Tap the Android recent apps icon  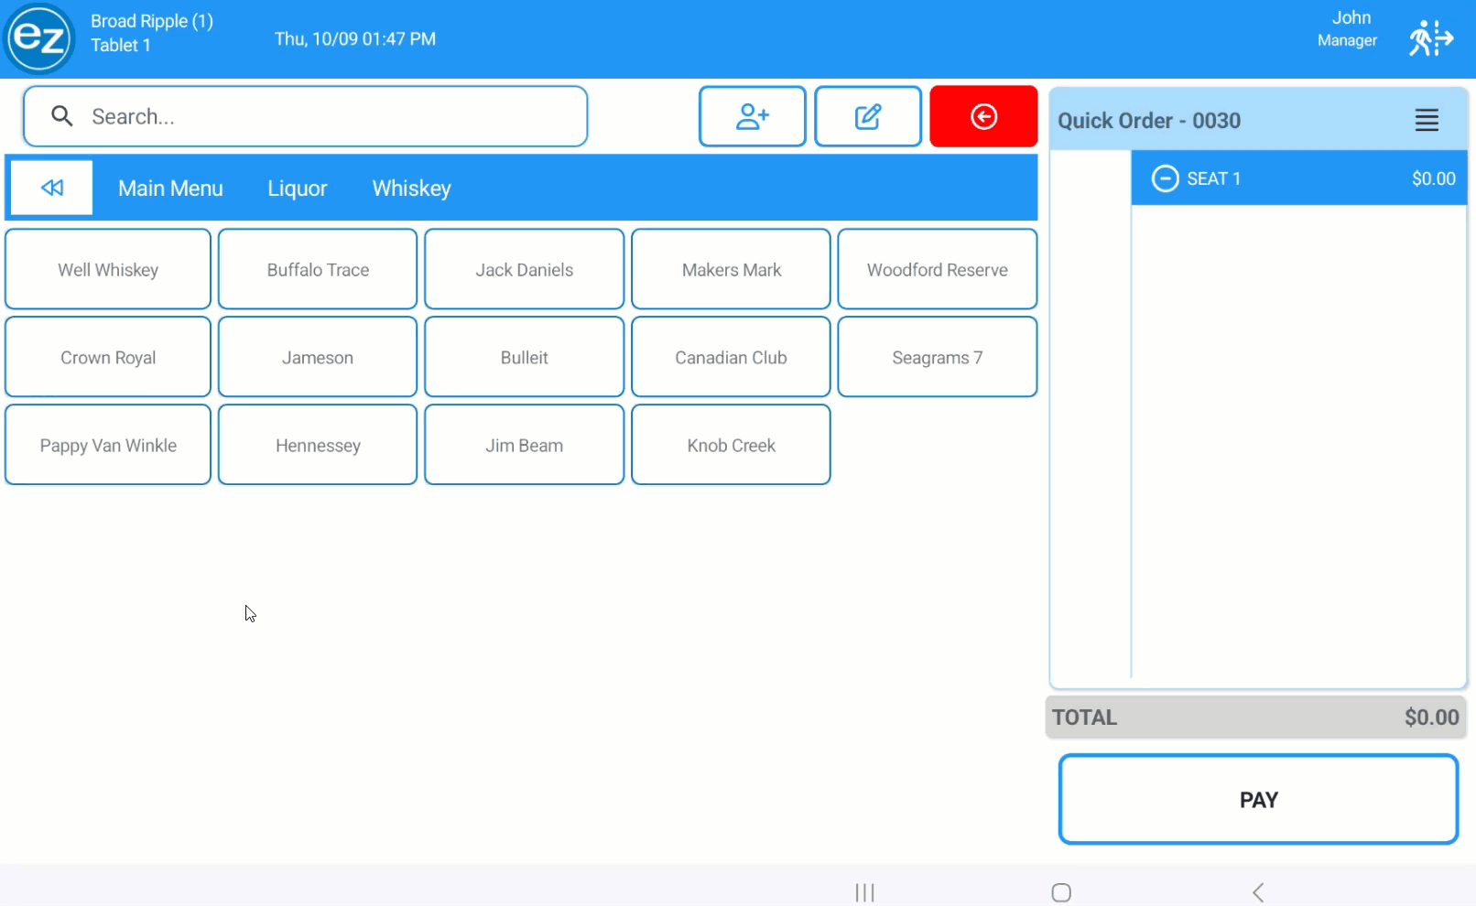[x=864, y=892]
